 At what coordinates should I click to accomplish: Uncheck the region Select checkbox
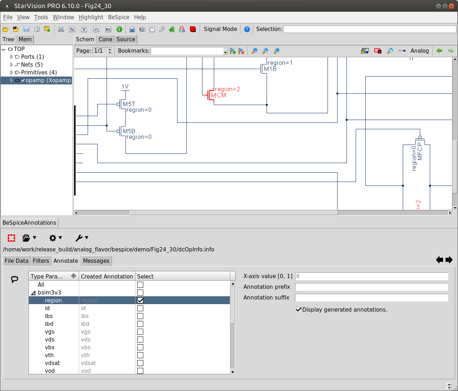click(x=140, y=300)
